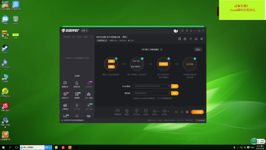The image size is (266, 150).
Task: Open the share icon in the room header
Action: click(x=202, y=39)
